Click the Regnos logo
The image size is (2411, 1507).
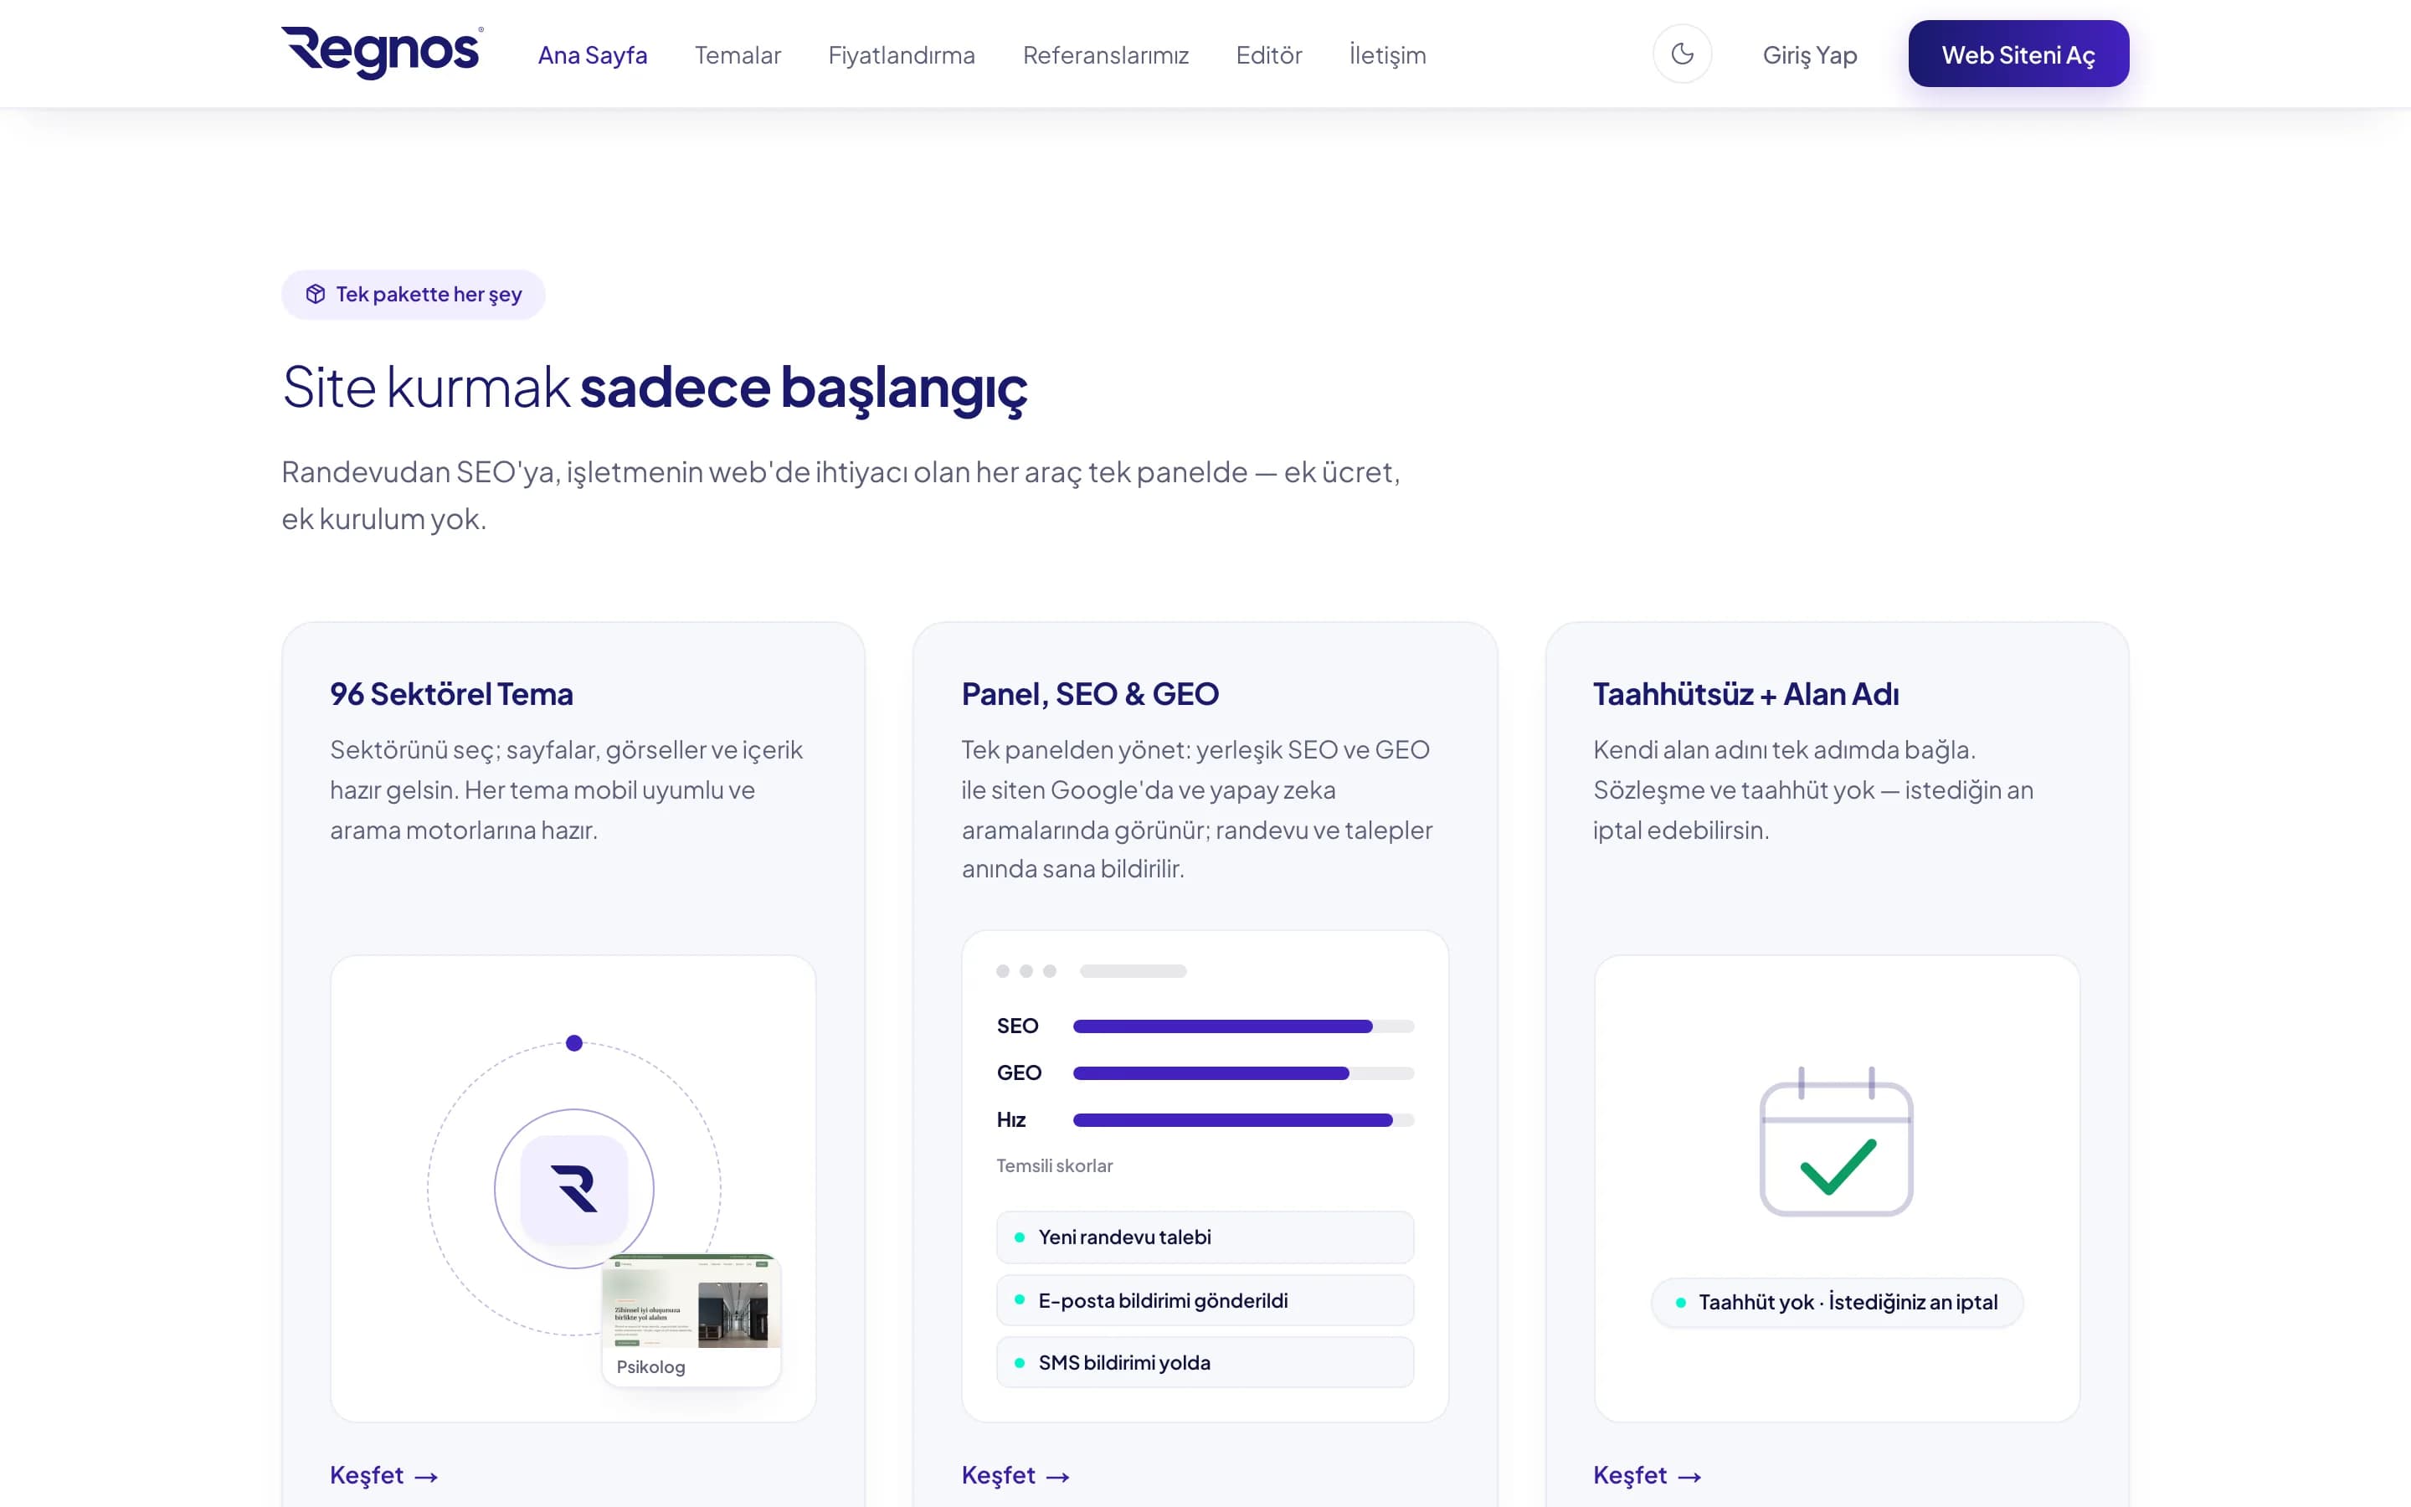383,52
